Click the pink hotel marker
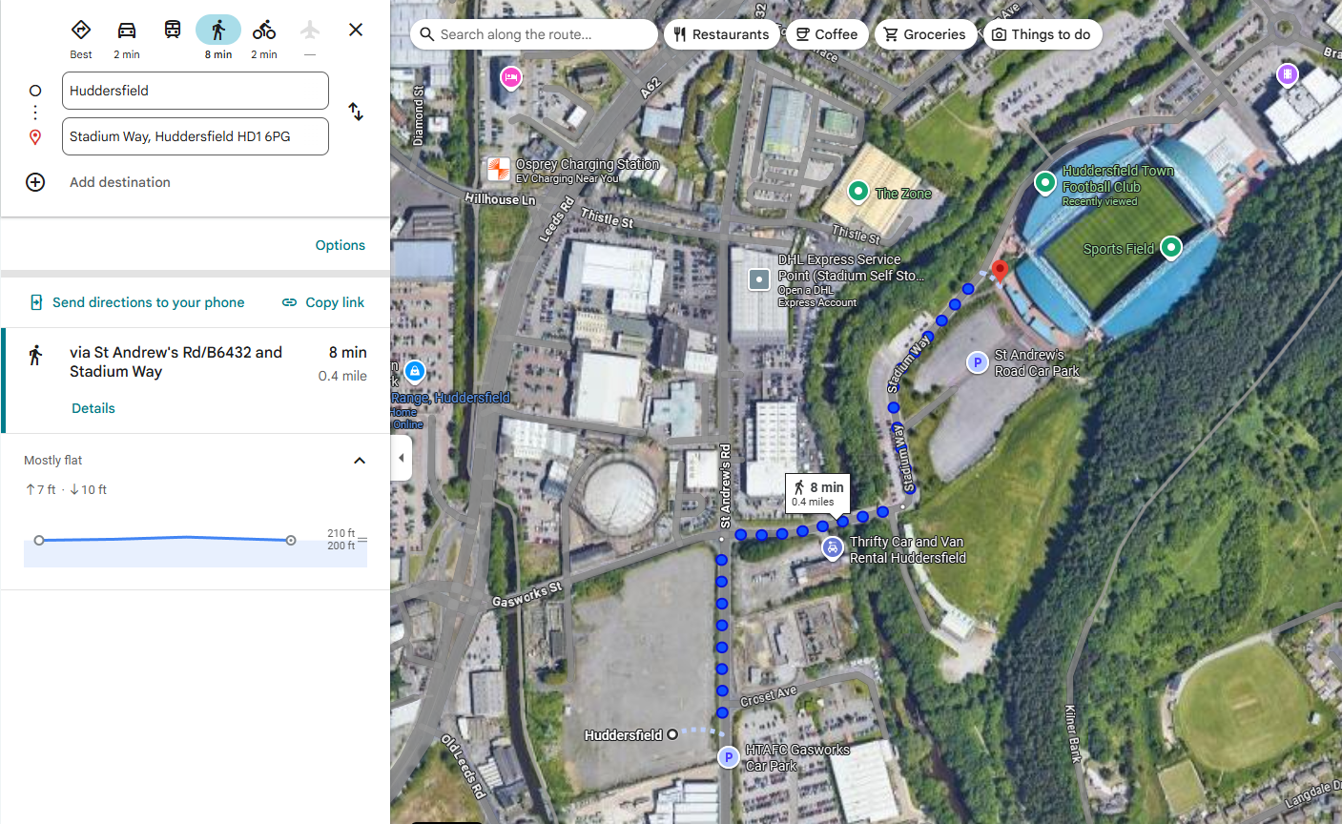Image resolution: width=1342 pixels, height=824 pixels. [511, 77]
